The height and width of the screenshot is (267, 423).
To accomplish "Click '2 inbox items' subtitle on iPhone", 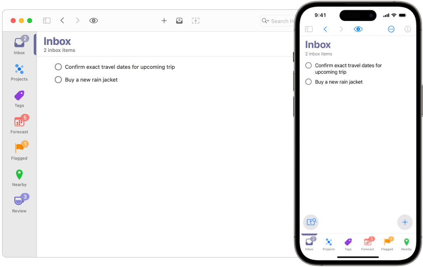I will coord(318,54).
